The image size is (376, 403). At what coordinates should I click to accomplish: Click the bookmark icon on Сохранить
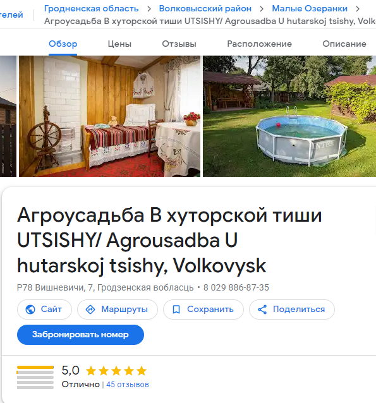click(176, 310)
